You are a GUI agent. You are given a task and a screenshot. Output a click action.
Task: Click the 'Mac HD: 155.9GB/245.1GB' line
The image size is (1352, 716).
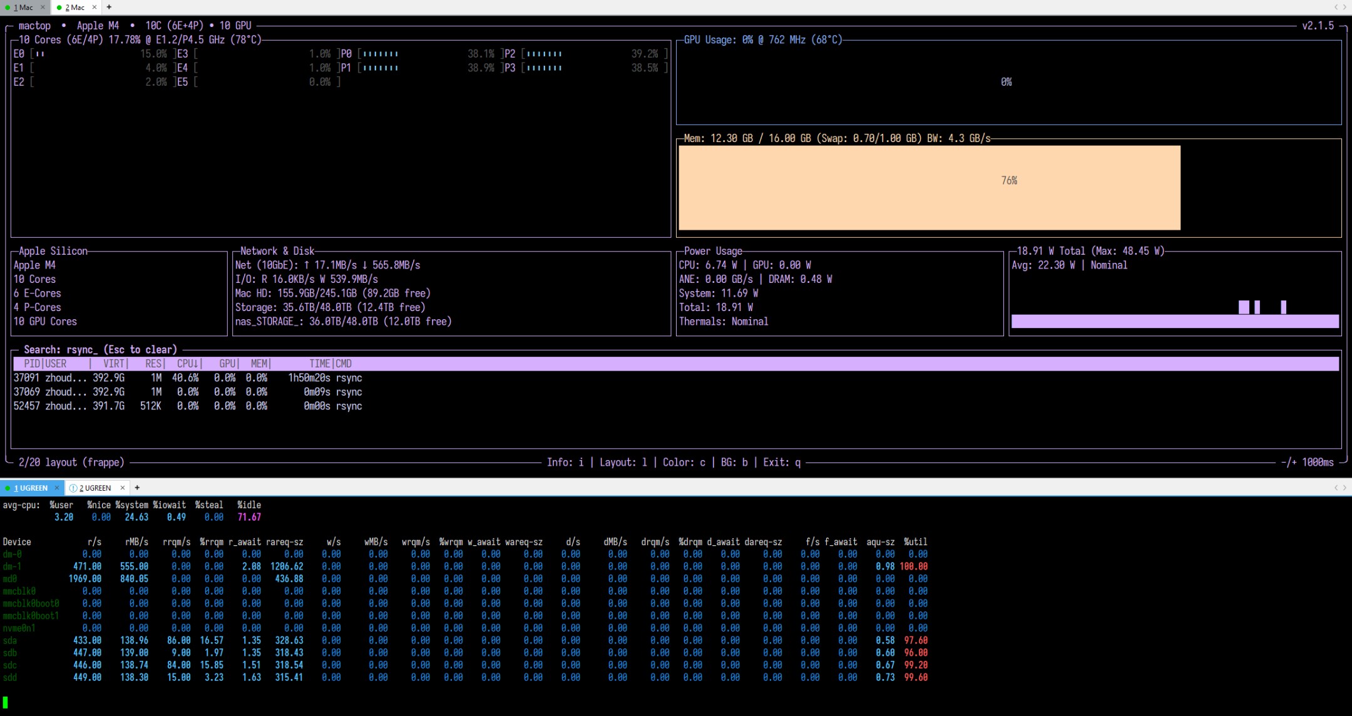(x=332, y=294)
